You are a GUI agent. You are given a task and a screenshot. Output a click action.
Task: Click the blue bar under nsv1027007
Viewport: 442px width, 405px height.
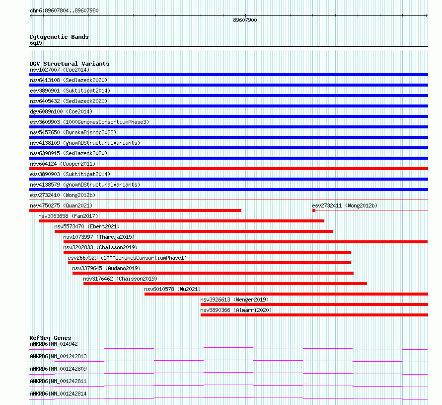point(228,75)
